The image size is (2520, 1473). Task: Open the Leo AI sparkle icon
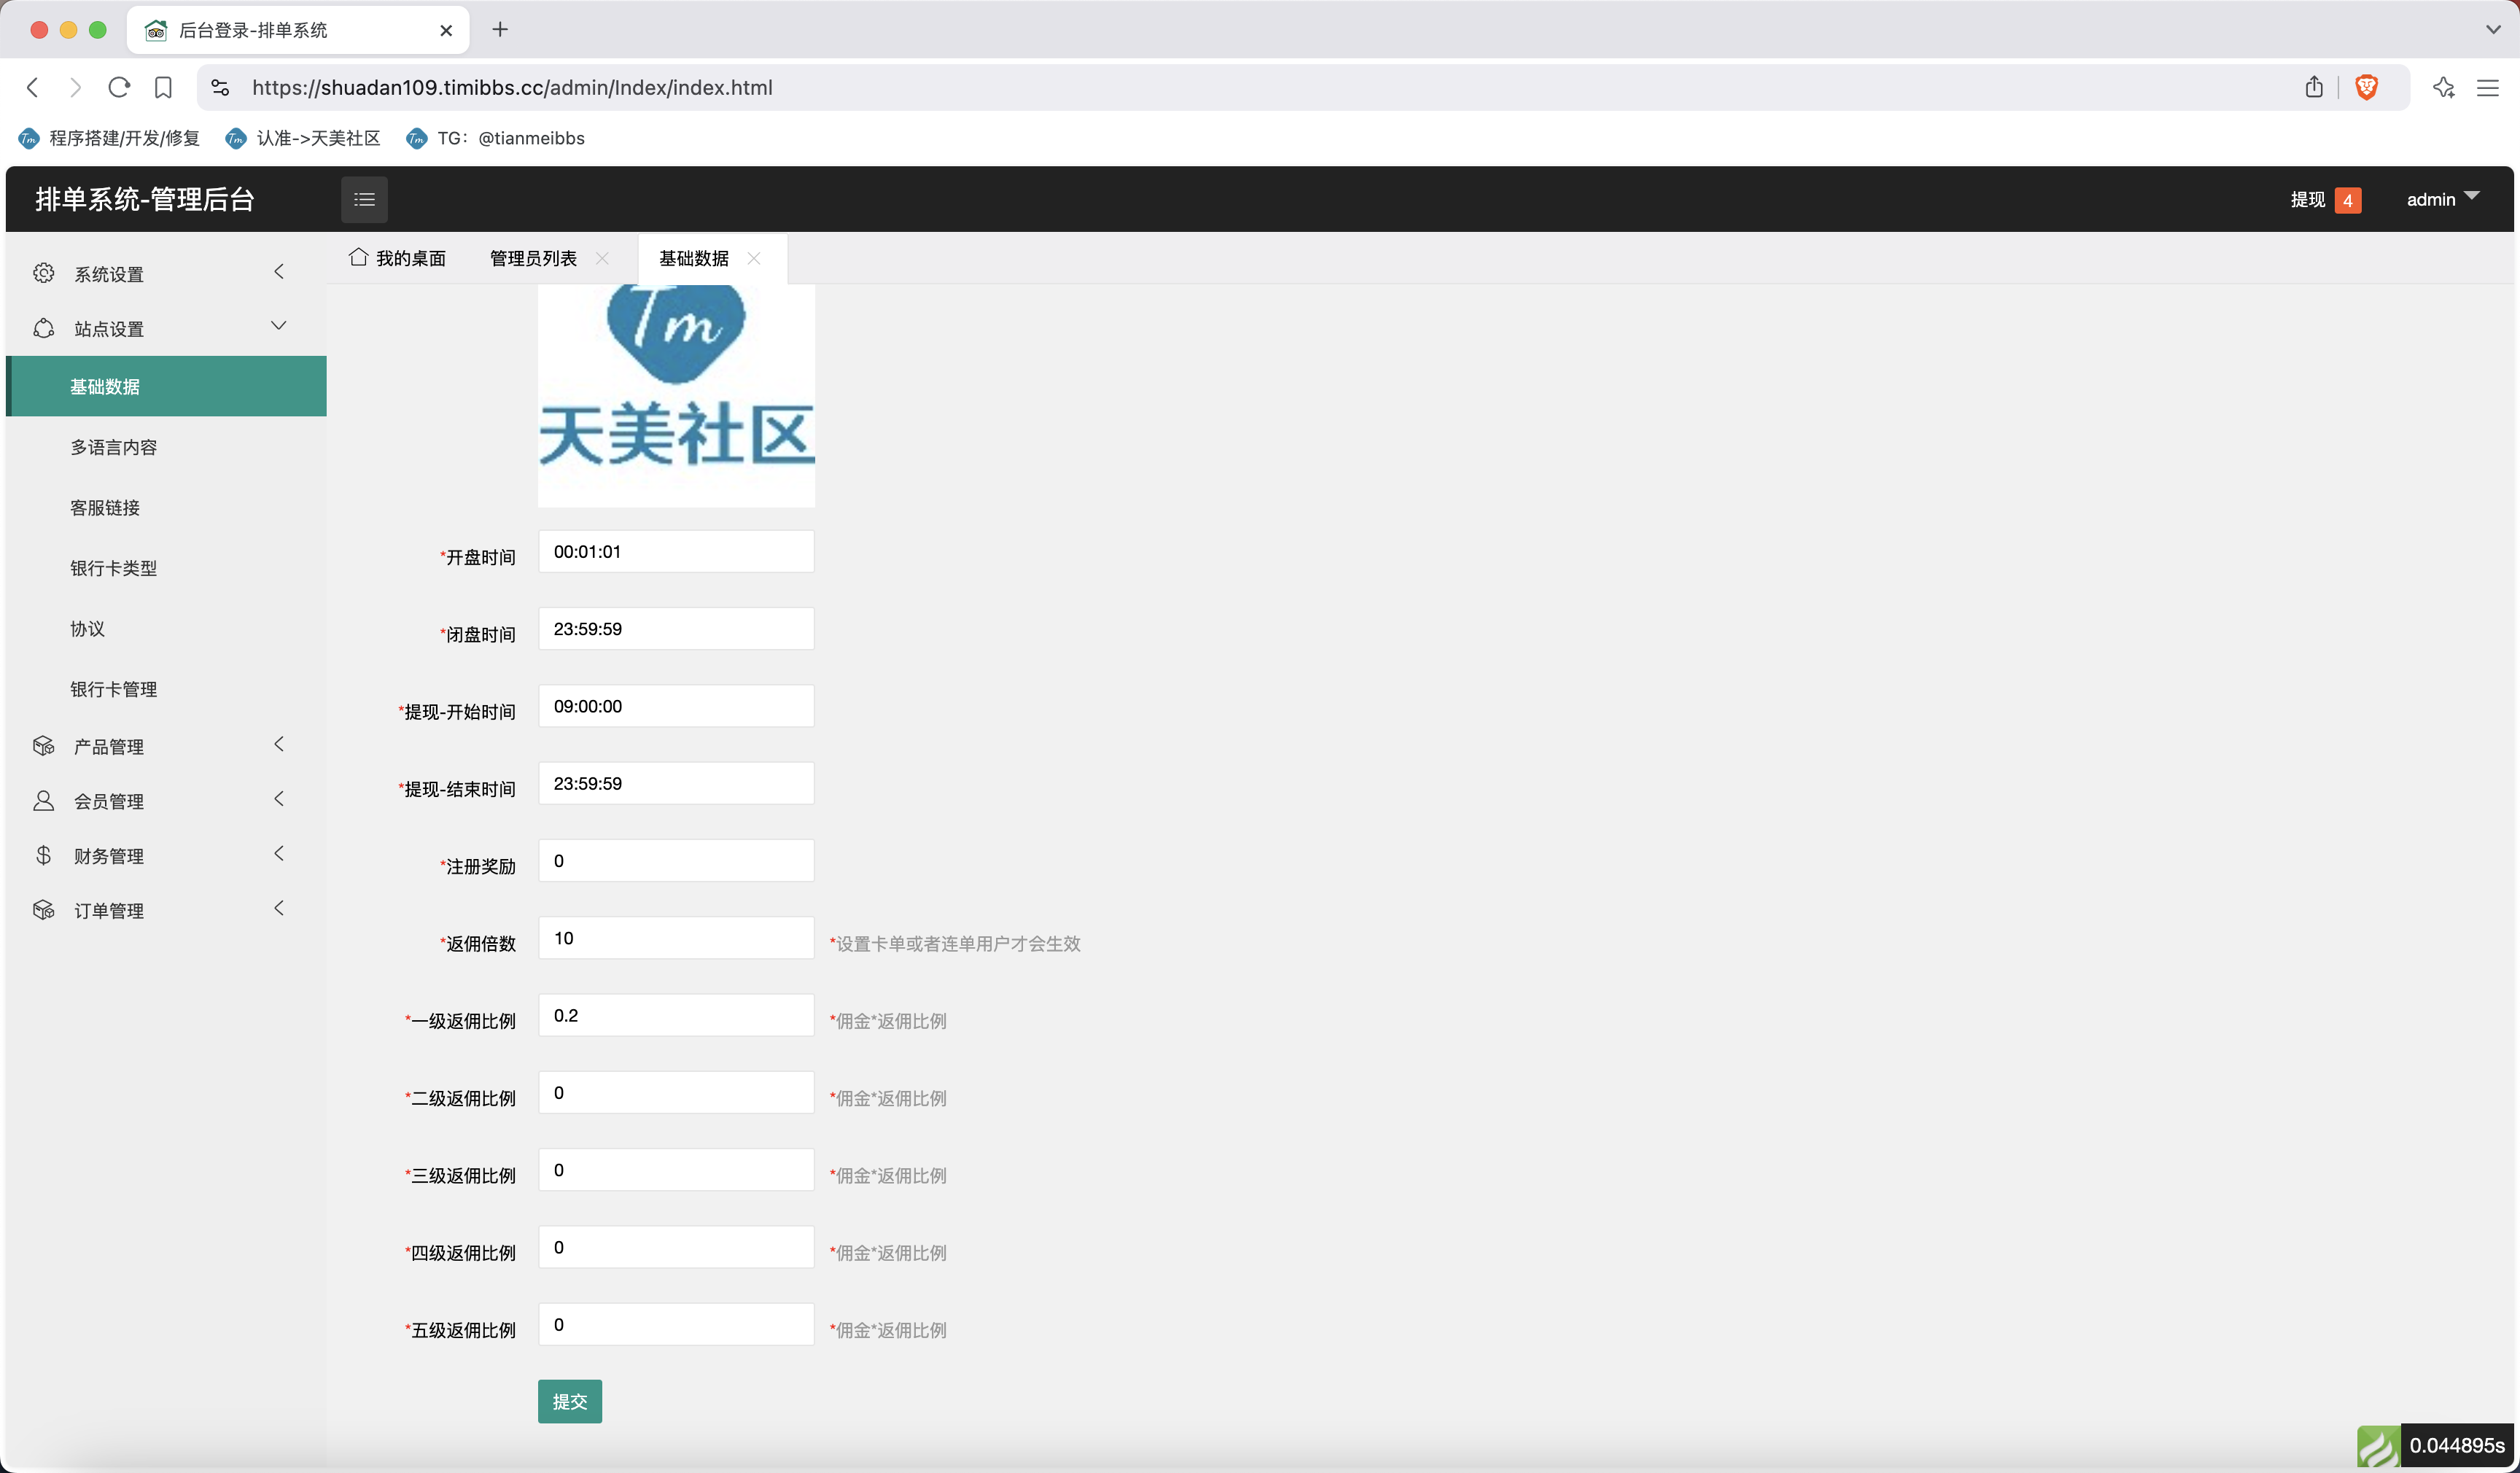[2443, 87]
